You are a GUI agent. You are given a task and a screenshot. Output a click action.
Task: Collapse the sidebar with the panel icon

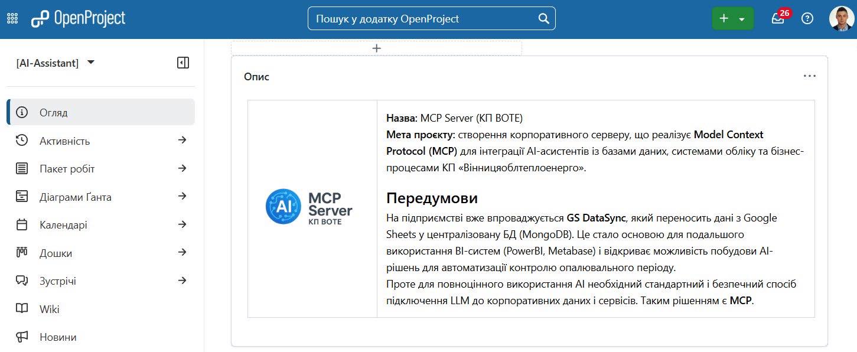[183, 63]
